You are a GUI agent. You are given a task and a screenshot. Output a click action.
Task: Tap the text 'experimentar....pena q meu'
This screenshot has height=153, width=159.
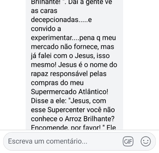tap(73, 38)
